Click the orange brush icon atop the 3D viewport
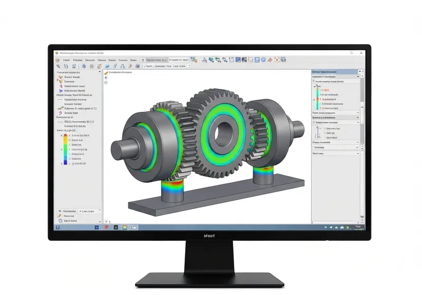The width and height of the screenshot is (422, 295). click(x=107, y=73)
